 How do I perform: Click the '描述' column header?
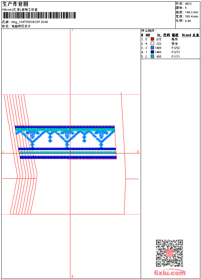175,35
